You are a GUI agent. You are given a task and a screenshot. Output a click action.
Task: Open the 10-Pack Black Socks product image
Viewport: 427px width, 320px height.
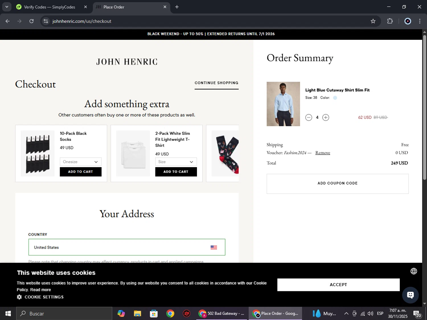coord(38,153)
